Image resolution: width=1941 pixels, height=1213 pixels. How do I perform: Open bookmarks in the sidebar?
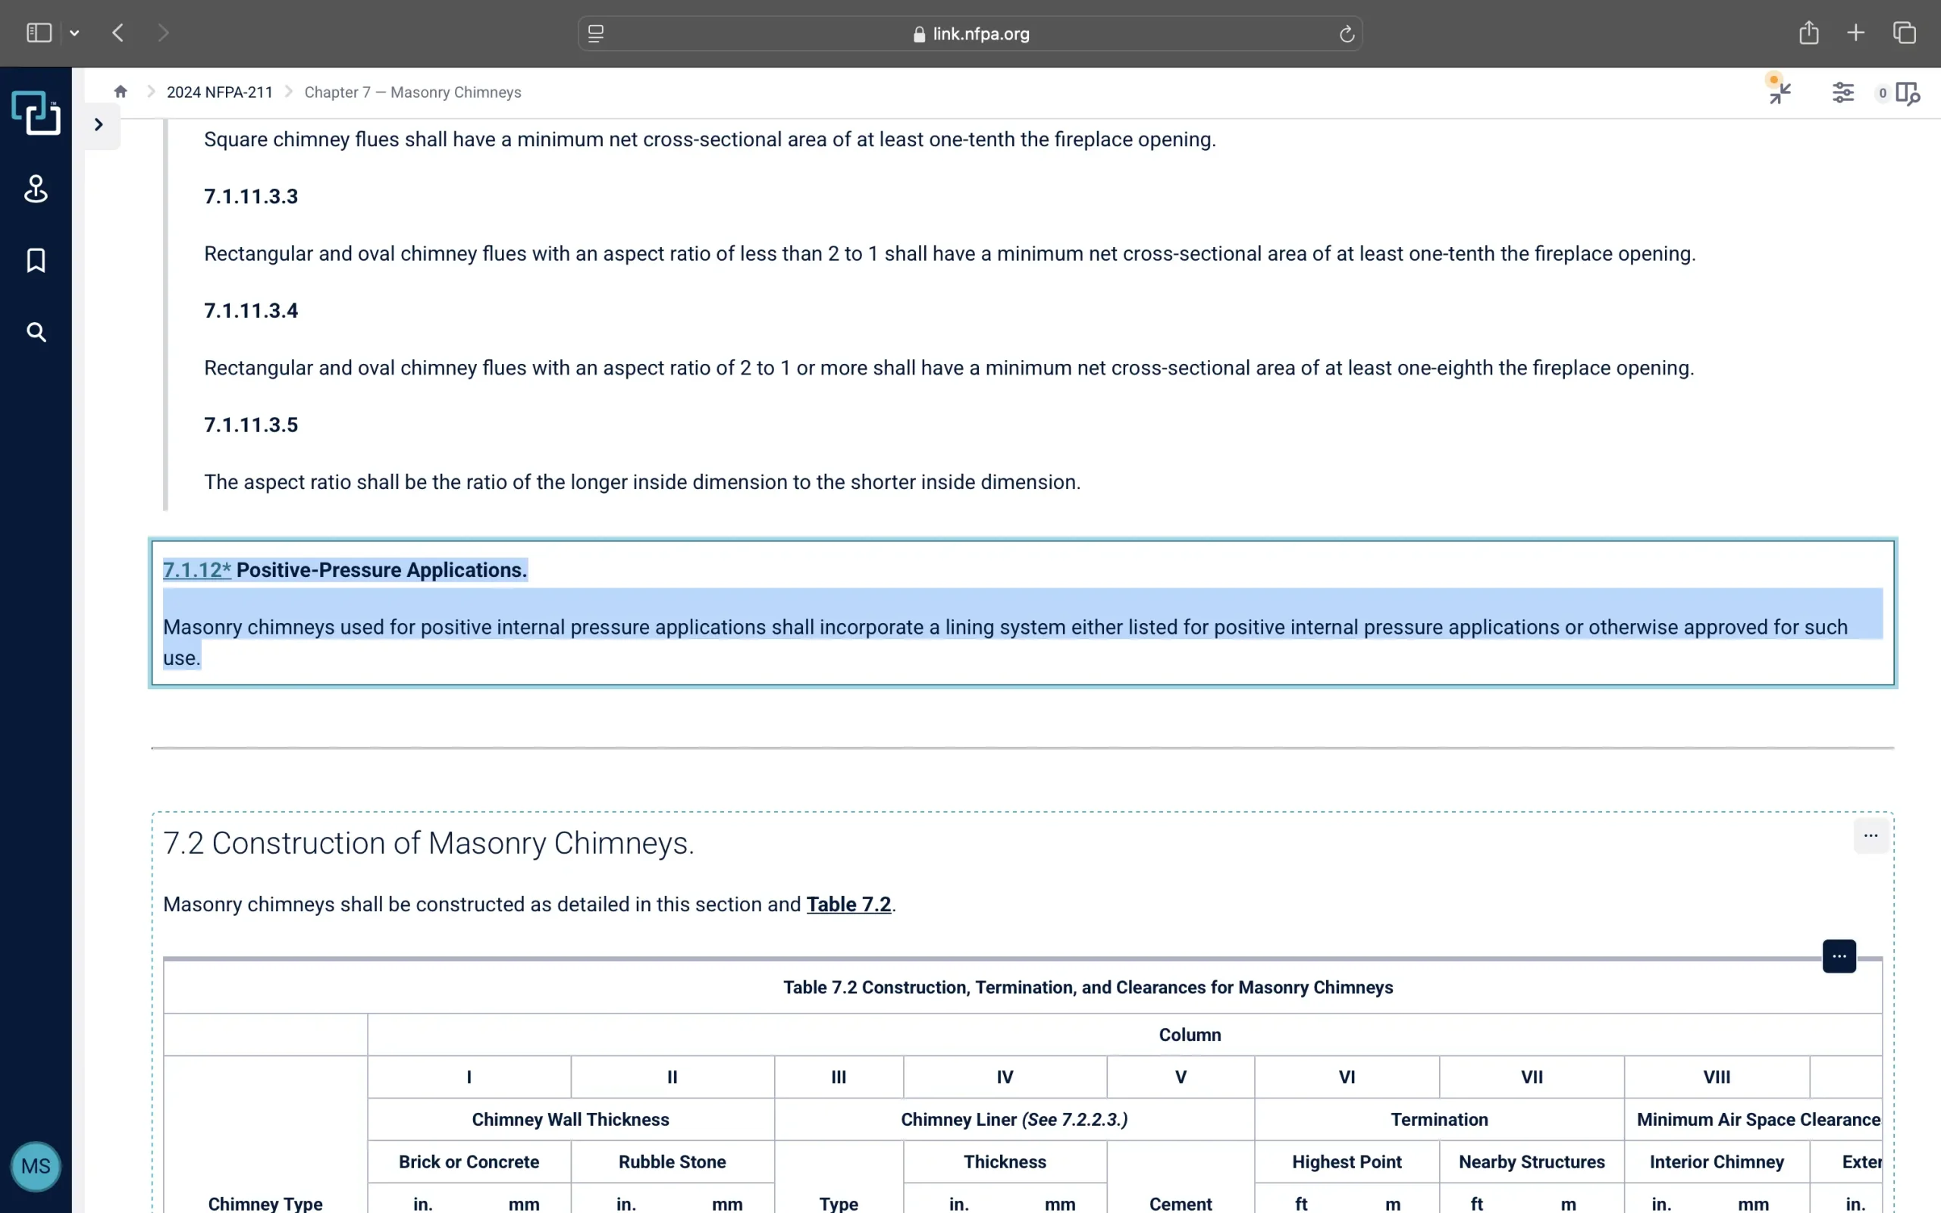tap(36, 261)
